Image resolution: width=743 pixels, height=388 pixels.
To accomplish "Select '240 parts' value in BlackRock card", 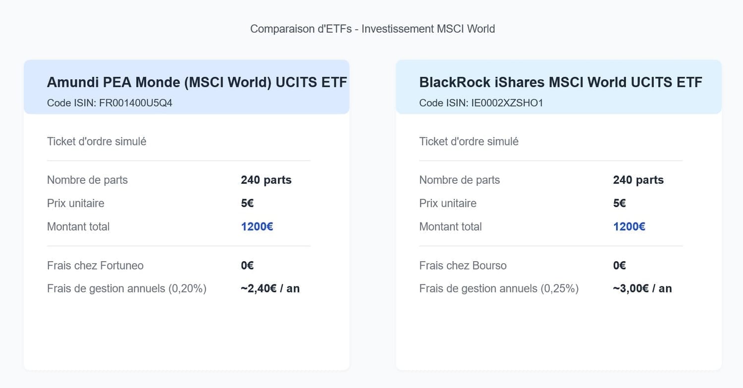I will [638, 180].
